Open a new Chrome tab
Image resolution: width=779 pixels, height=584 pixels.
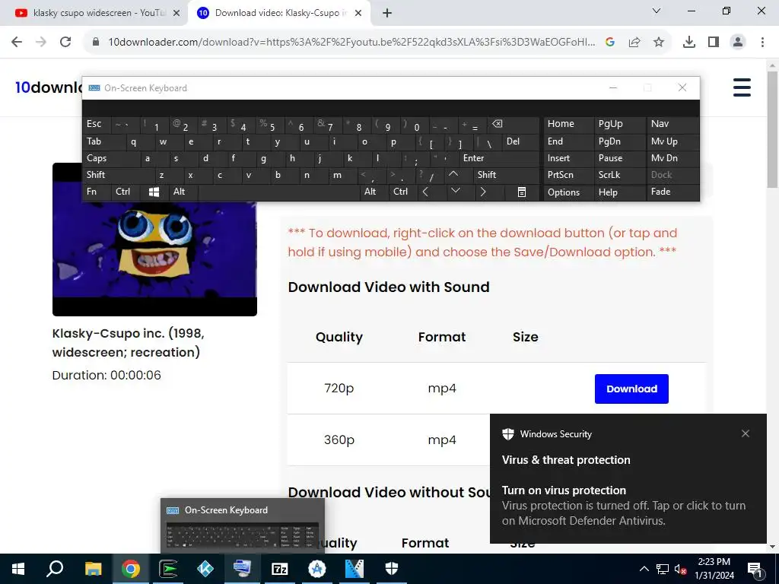tap(387, 14)
